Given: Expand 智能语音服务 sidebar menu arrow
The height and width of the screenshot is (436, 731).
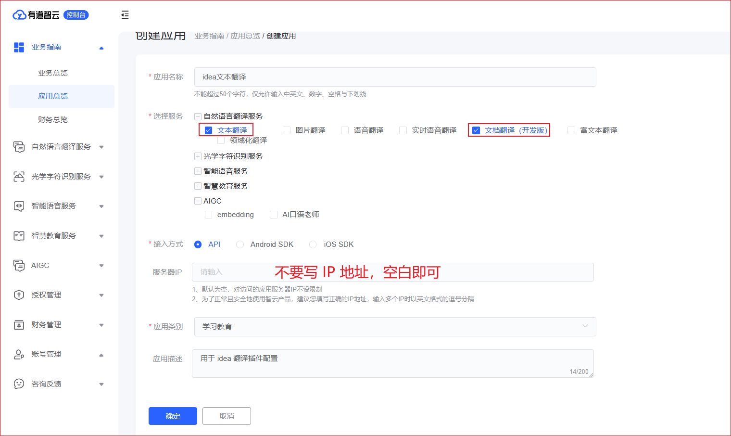Looking at the screenshot, I should tap(101, 206).
